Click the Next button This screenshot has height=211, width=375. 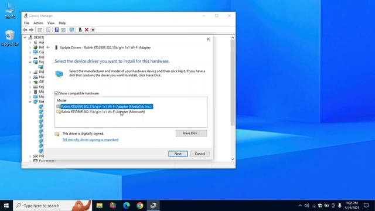178,154
